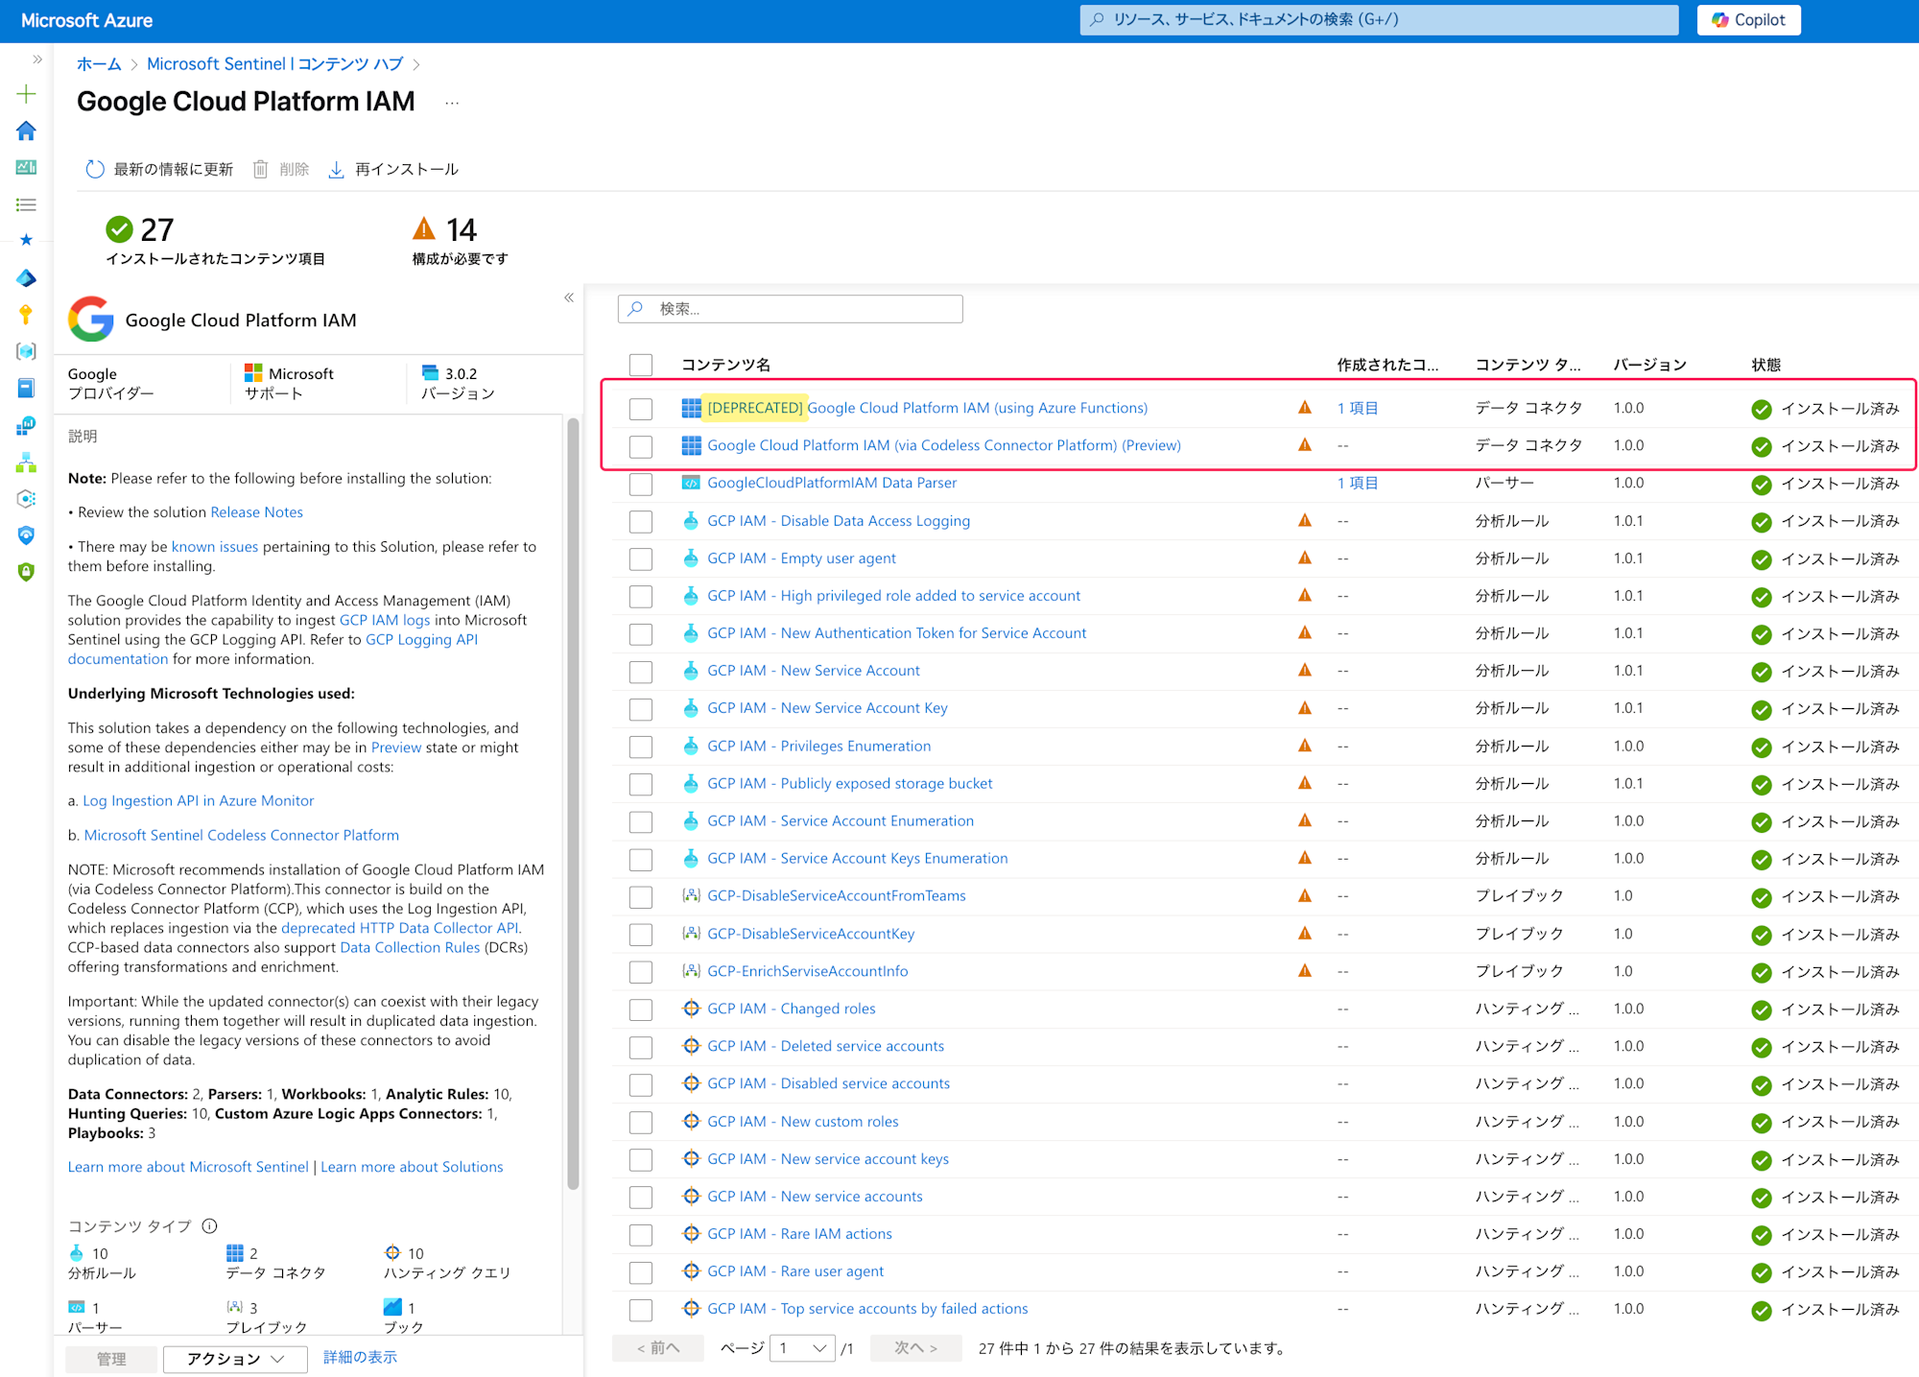Screen dimensions: 1919x1377
Task: Click the 前へ previous page button
Action: [658, 1348]
